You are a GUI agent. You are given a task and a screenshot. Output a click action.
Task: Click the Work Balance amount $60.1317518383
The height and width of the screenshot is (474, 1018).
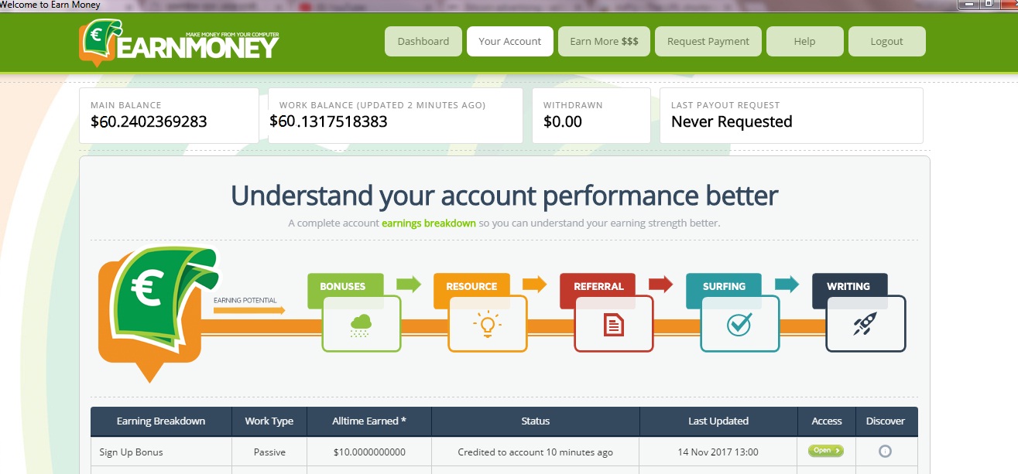coord(328,121)
